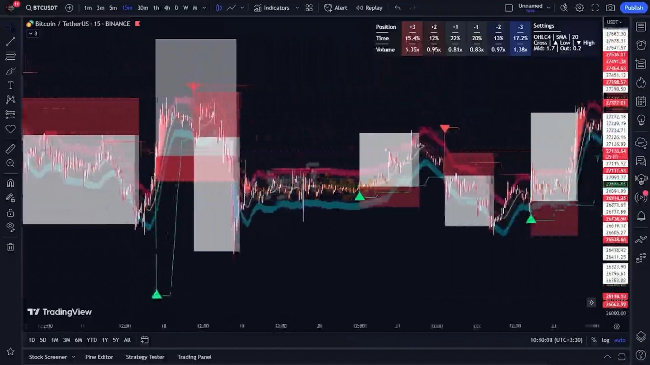
Task: Toggle stay in drawing mode
Action: 10,198
